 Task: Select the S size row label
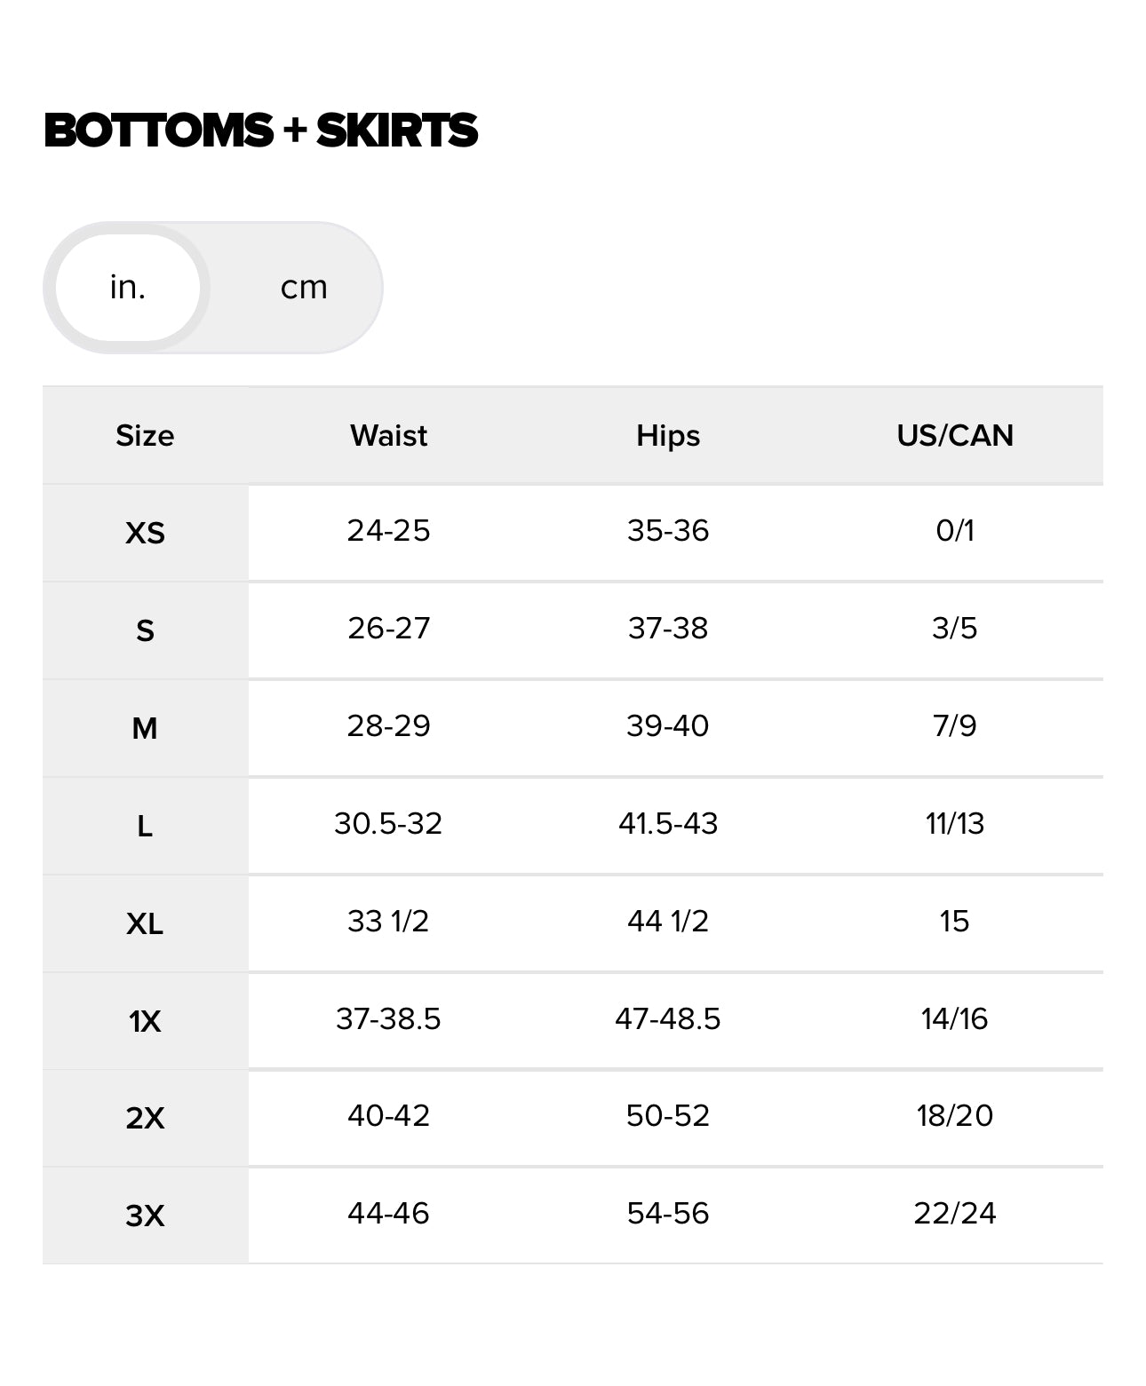click(x=145, y=630)
